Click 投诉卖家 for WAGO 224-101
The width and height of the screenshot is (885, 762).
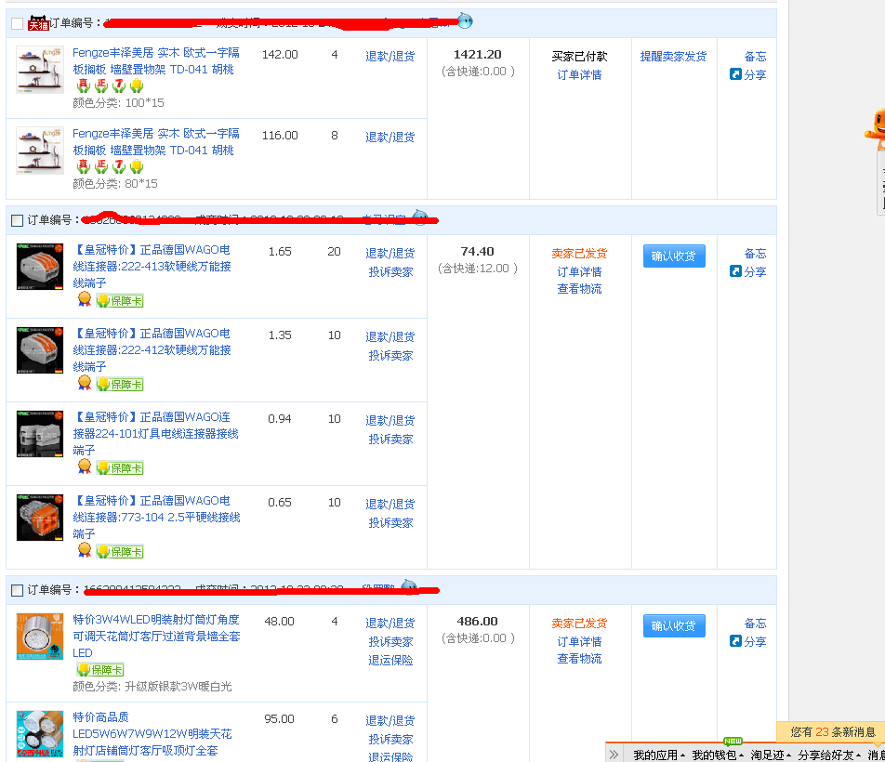point(390,439)
